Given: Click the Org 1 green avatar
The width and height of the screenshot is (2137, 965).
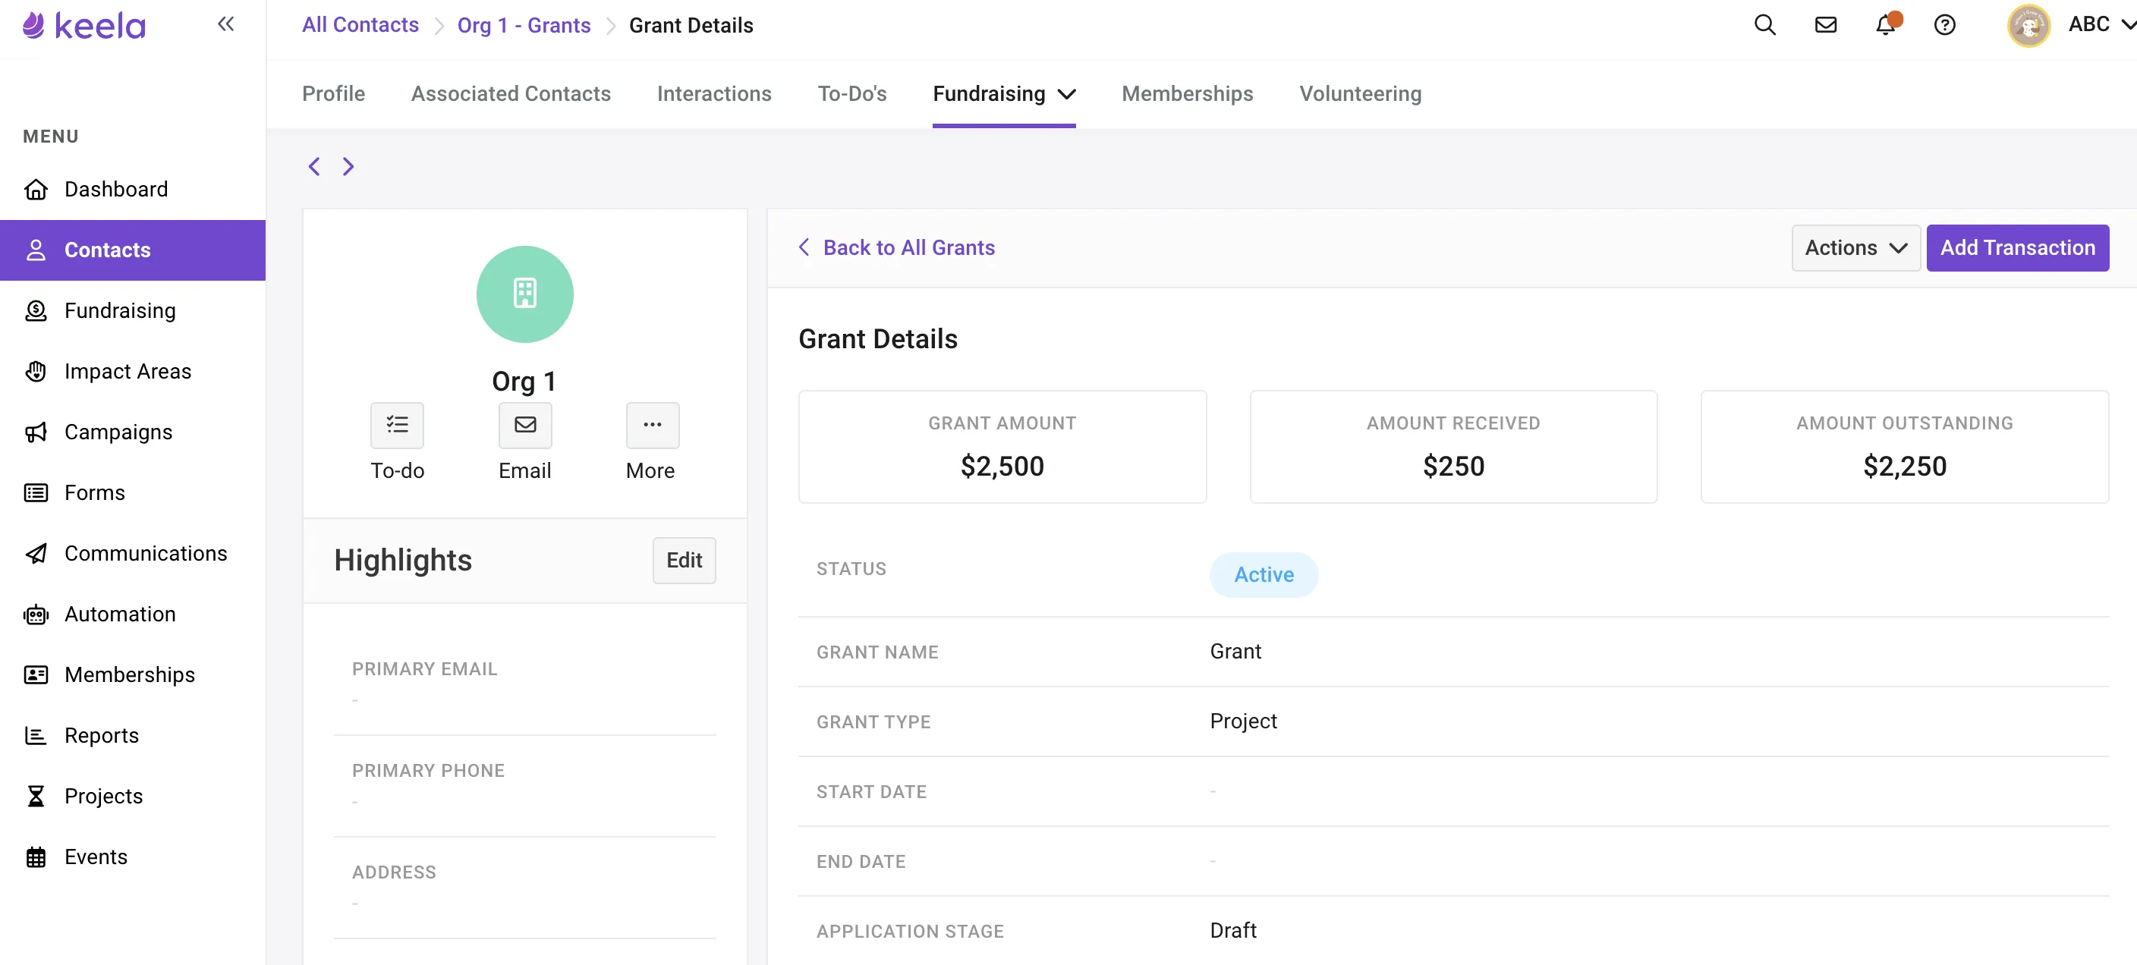Looking at the screenshot, I should click(x=524, y=294).
